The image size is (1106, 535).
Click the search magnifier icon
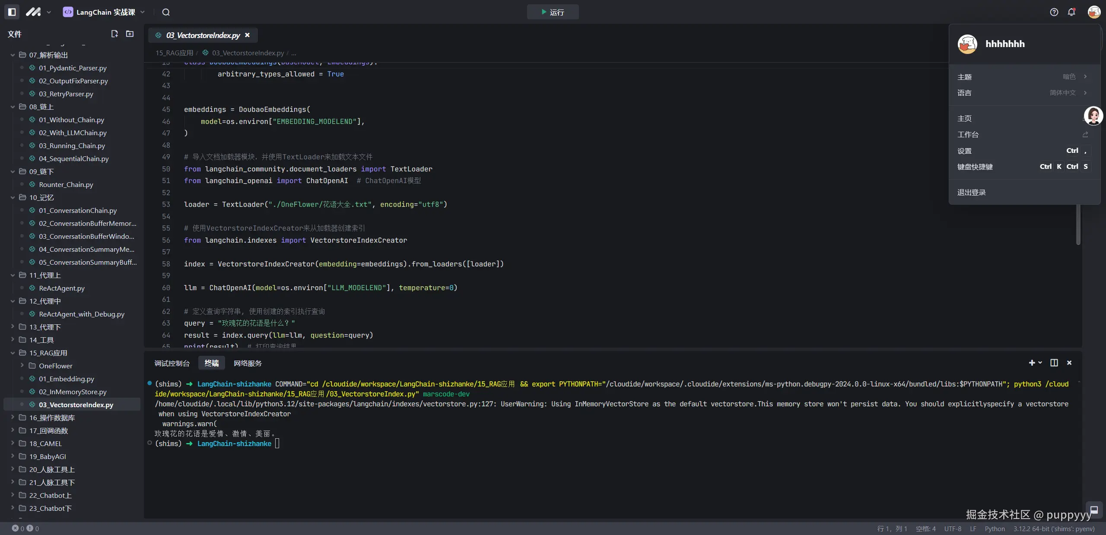point(166,12)
